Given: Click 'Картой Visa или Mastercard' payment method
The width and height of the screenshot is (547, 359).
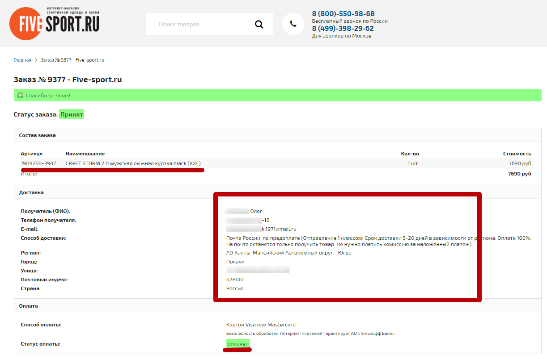Looking at the screenshot, I should click(x=261, y=325).
